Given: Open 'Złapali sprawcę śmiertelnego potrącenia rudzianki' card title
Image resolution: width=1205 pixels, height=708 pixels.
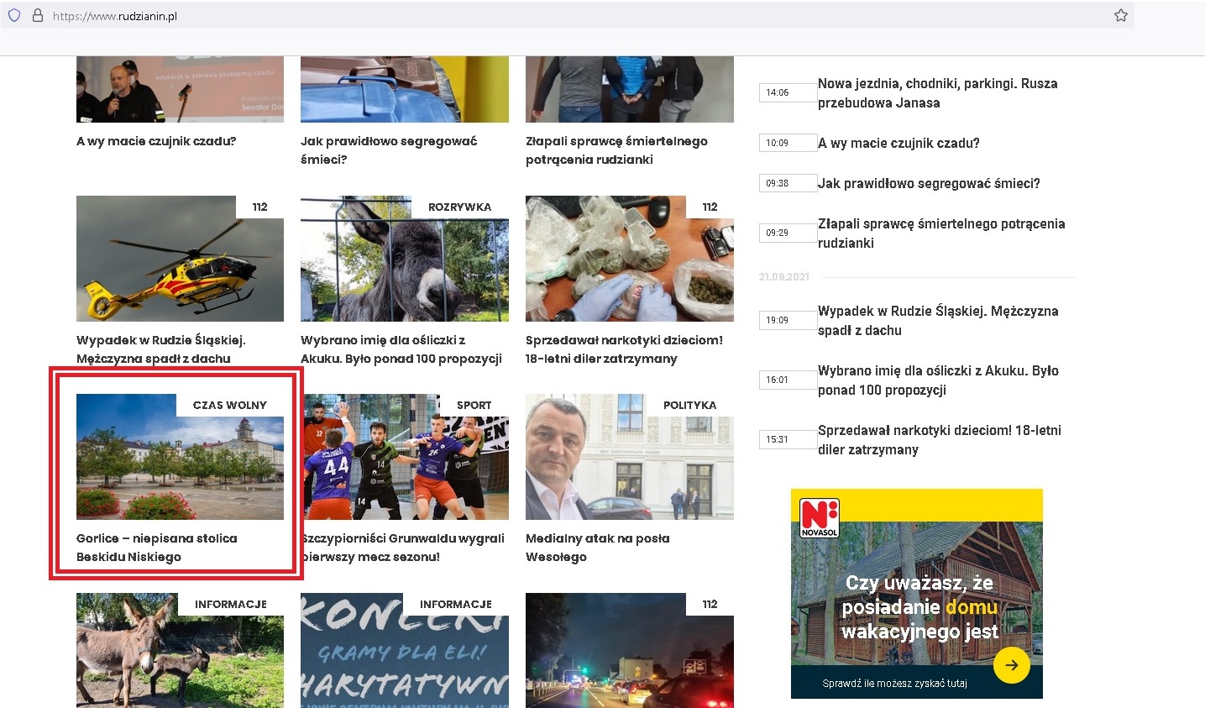Looking at the screenshot, I should (616, 150).
